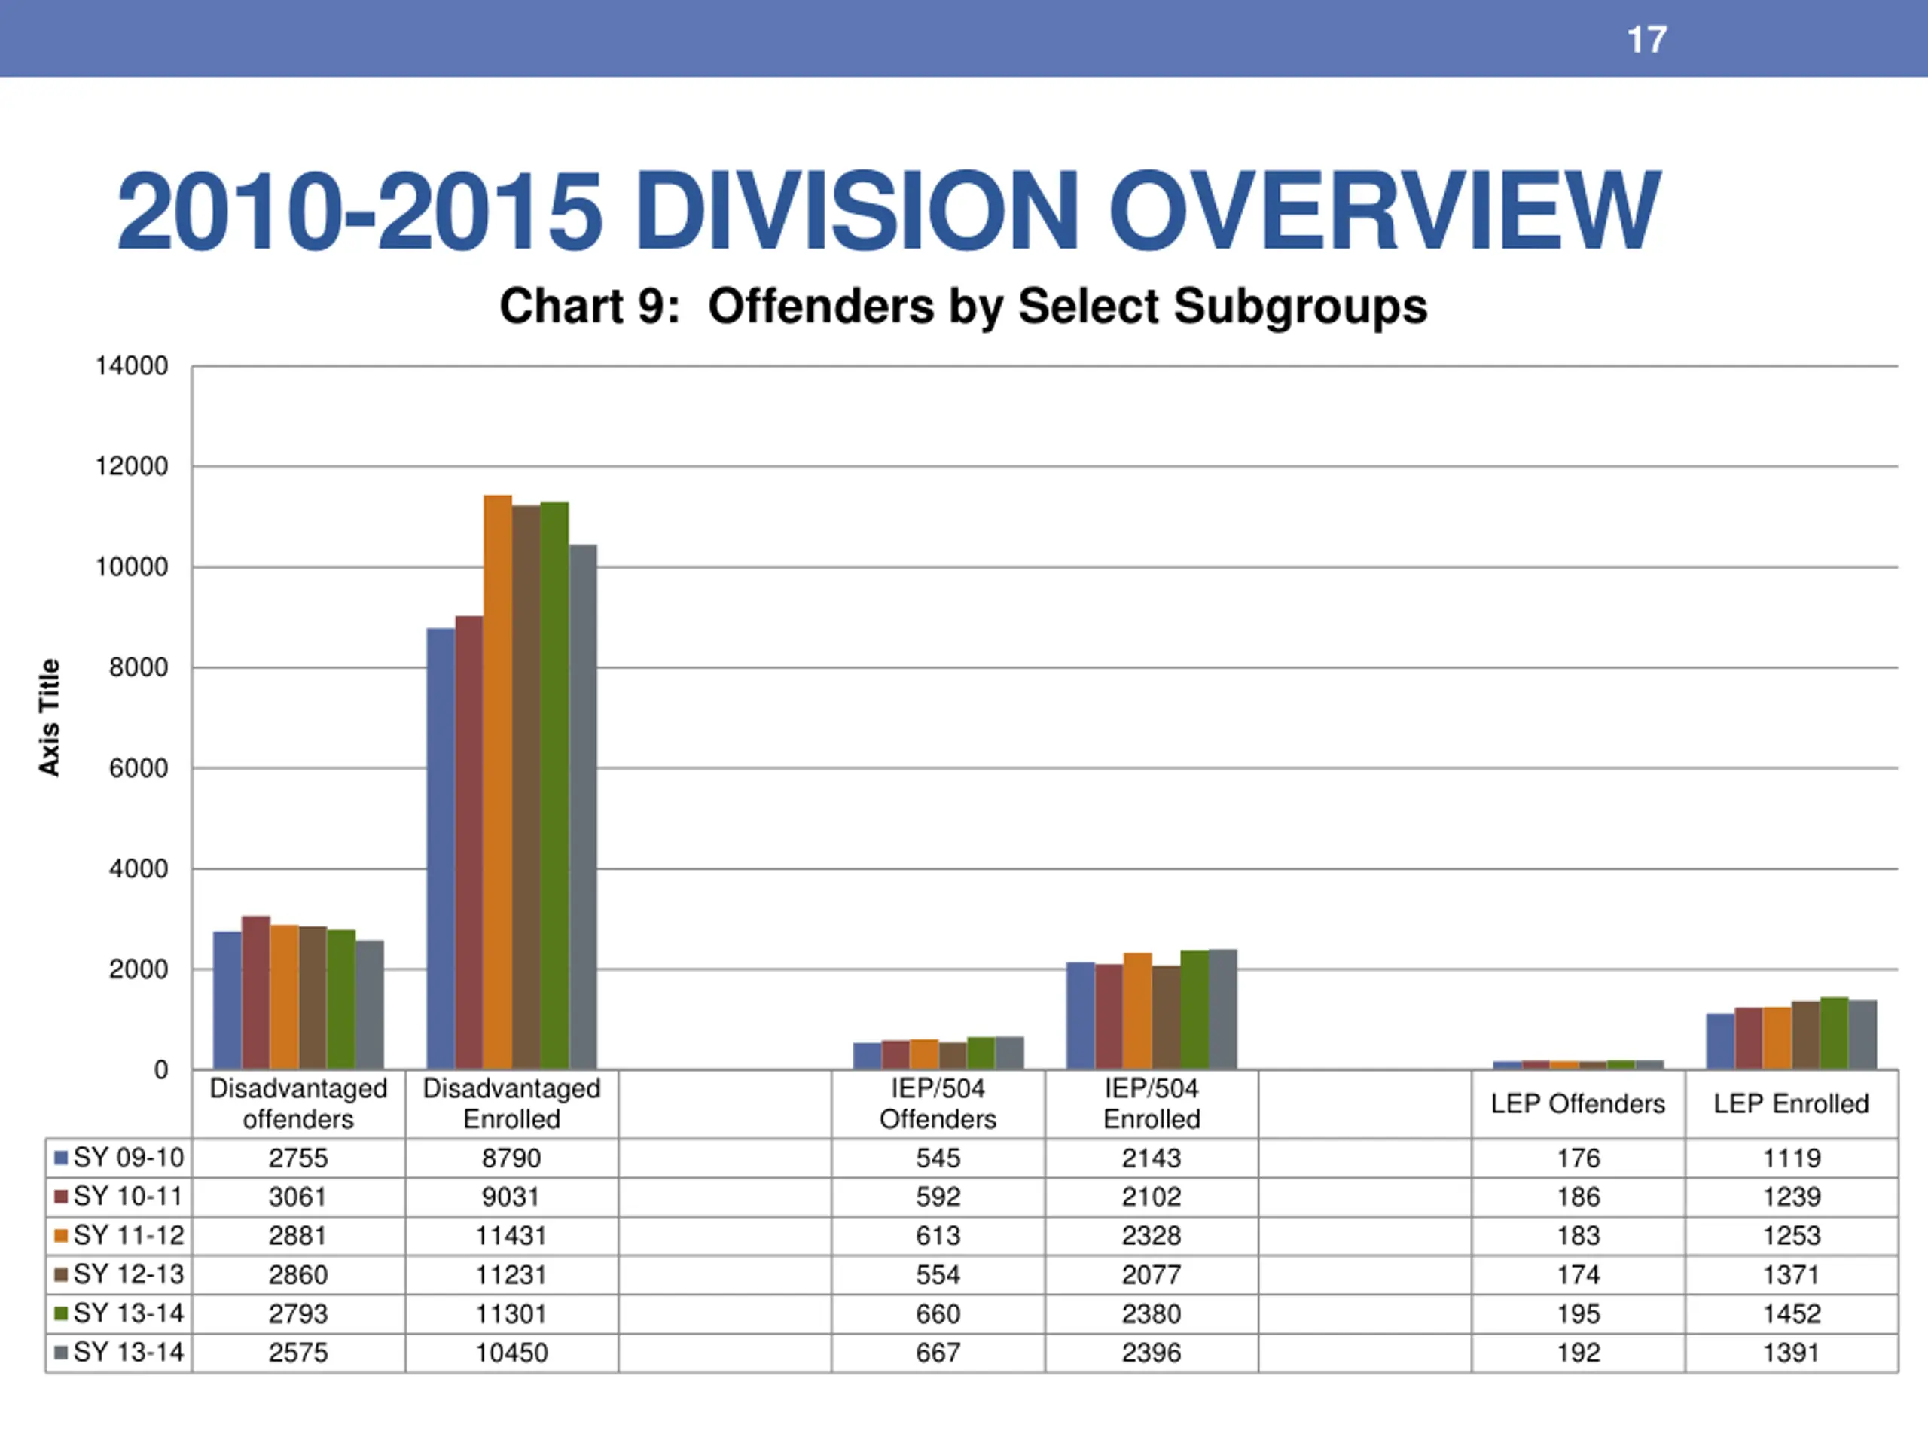Click the SY 12-13 brown legend swatch
The image size is (1928, 1446).
coord(61,1274)
